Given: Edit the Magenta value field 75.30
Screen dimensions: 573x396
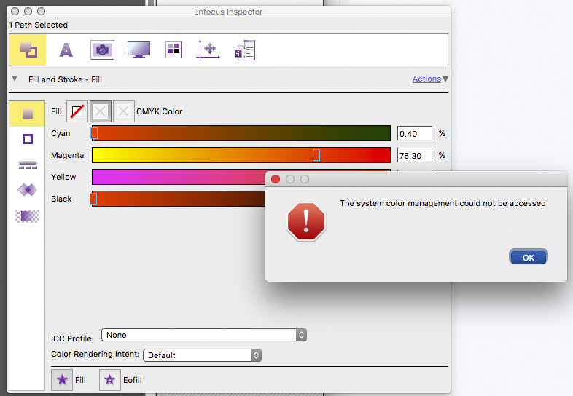Looking at the screenshot, I should tap(414, 156).
